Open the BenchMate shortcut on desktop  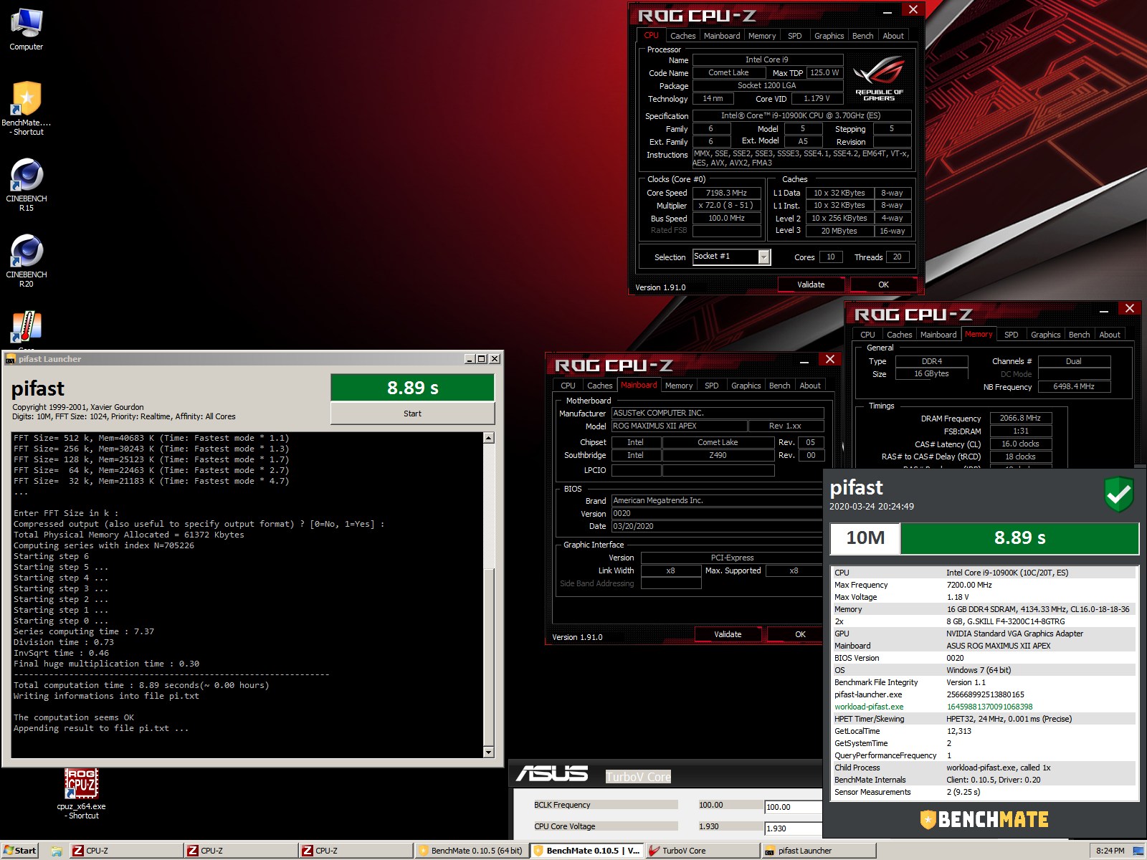click(x=27, y=107)
